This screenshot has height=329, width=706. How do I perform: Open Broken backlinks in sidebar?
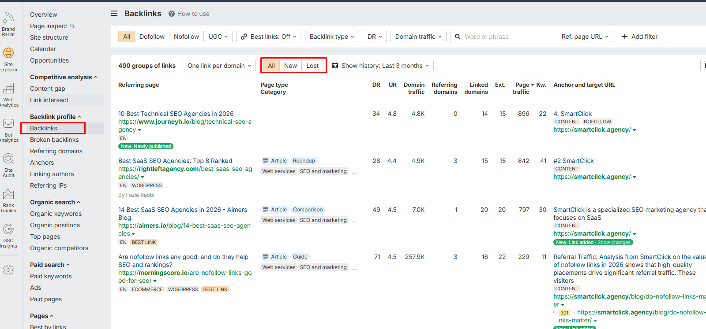(54, 140)
